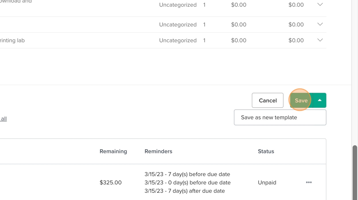The height and width of the screenshot is (200, 358).
Task: Click the green Save button
Action: tap(301, 100)
